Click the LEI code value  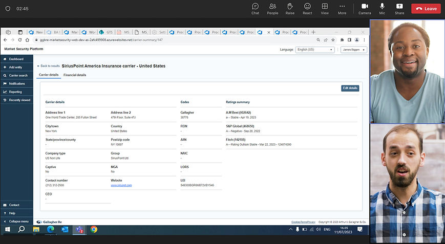pyautogui.click(x=197, y=185)
